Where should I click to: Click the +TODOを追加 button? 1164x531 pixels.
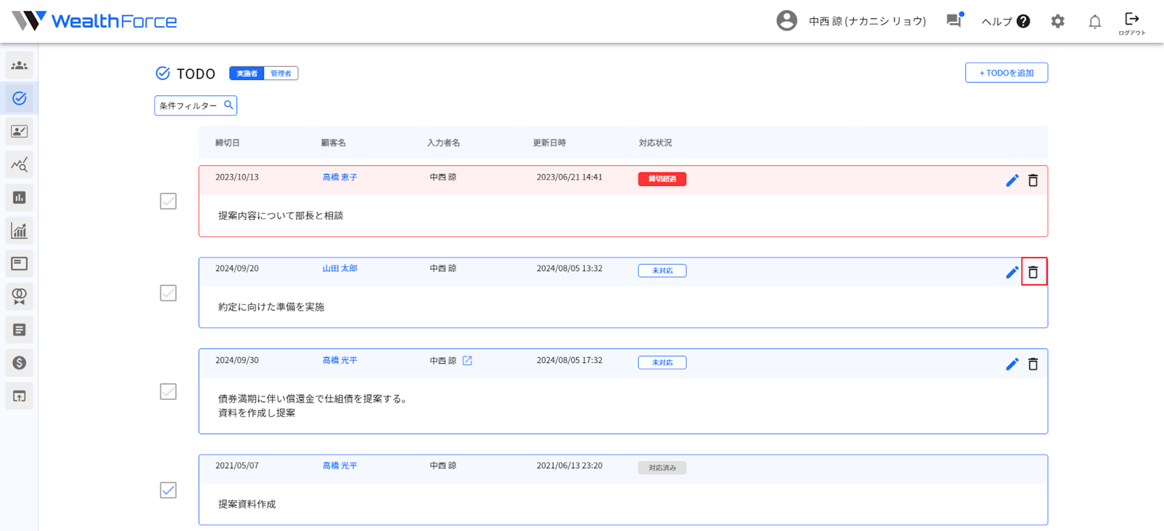pyautogui.click(x=1007, y=73)
